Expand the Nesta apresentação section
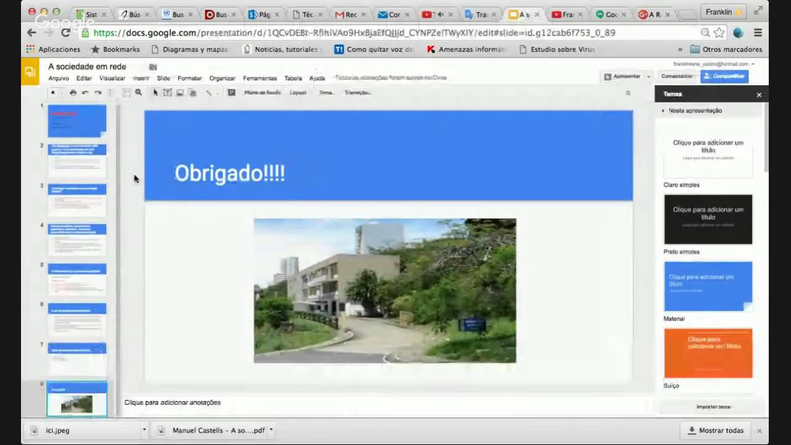Viewport: 791px width, 445px height. click(x=692, y=111)
